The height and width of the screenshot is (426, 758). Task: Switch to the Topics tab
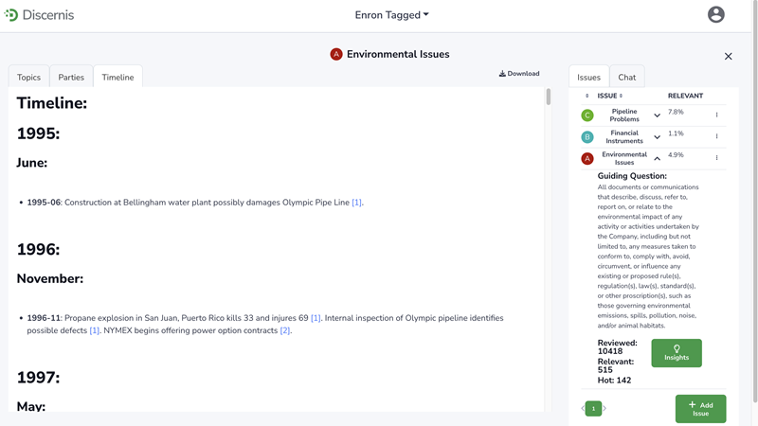coord(28,78)
